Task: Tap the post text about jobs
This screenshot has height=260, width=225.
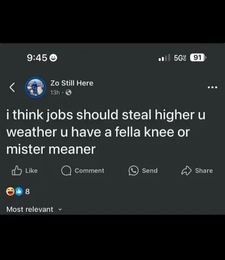Action: (x=106, y=132)
